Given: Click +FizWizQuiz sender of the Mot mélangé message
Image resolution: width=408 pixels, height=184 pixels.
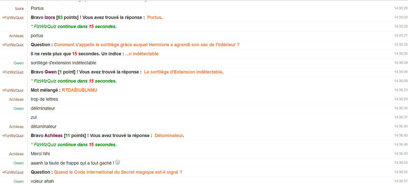Looking at the screenshot, I should coord(13,90).
